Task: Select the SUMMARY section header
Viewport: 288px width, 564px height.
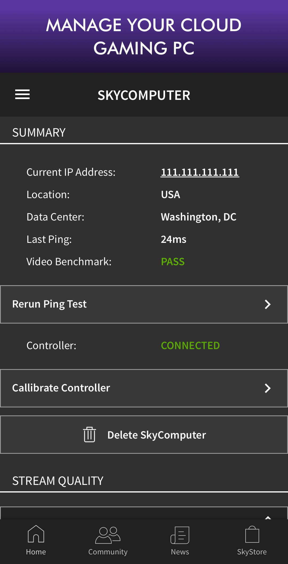Action: coord(39,133)
